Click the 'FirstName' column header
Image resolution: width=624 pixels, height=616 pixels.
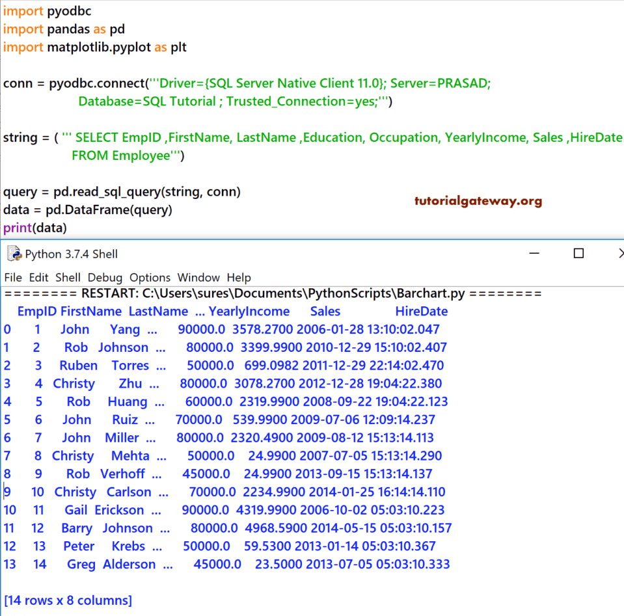[x=91, y=311]
